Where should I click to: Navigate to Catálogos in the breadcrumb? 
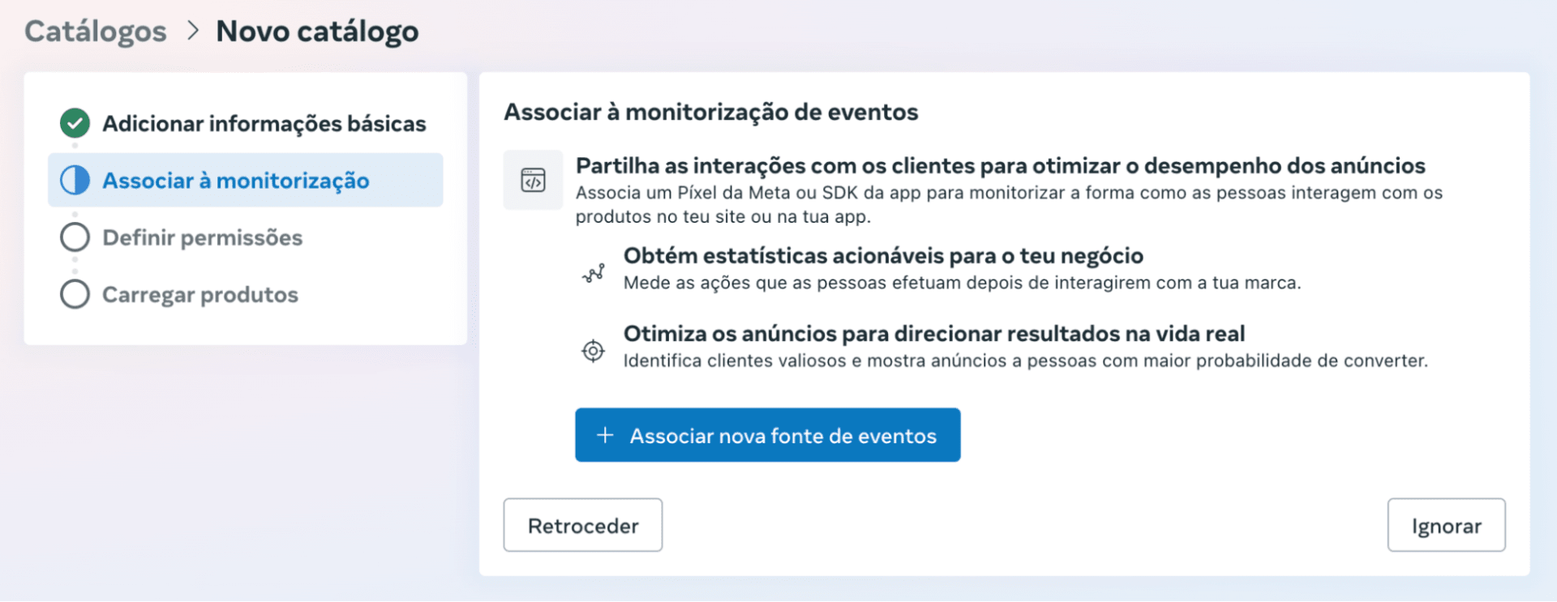tap(95, 31)
